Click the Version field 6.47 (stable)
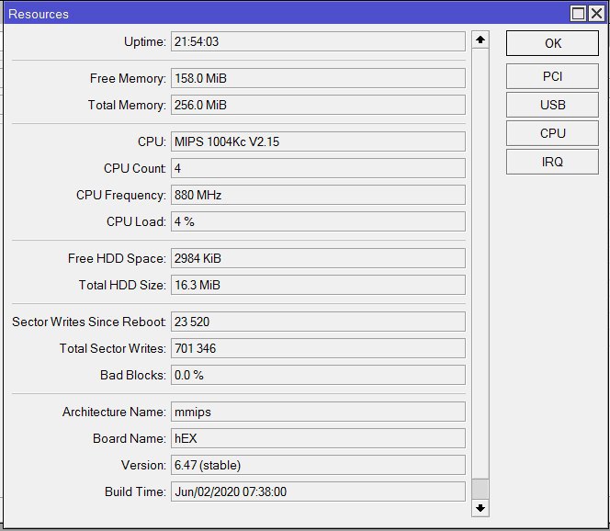Viewport: 610px width, 531px height. (x=318, y=465)
